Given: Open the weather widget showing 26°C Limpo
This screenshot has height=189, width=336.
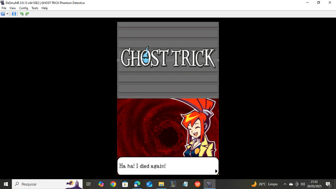Looking at the screenshot, I should 264,184.
